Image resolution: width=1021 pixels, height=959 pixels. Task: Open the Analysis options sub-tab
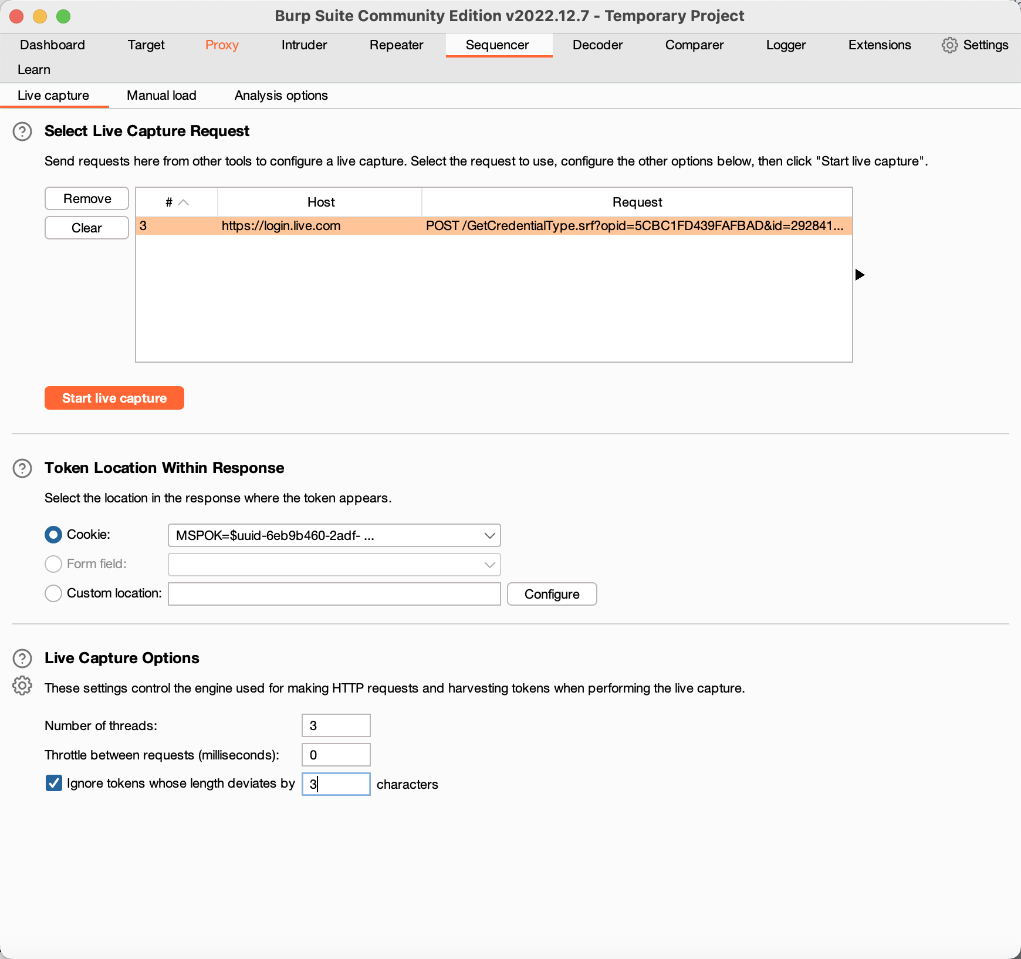coord(281,96)
